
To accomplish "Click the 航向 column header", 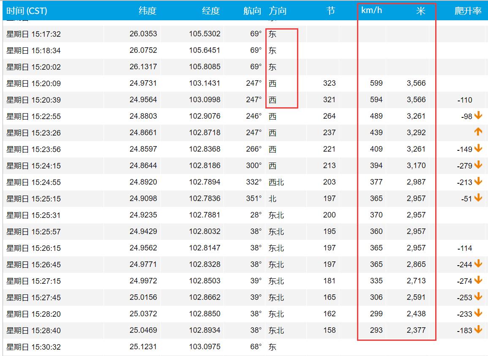I will pyautogui.click(x=252, y=11).
